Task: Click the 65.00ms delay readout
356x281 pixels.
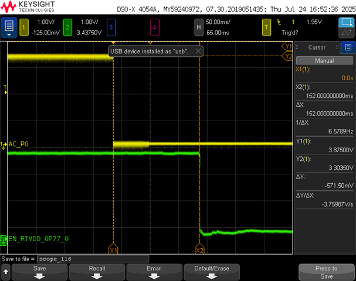Action: click(x=218, y=33)
